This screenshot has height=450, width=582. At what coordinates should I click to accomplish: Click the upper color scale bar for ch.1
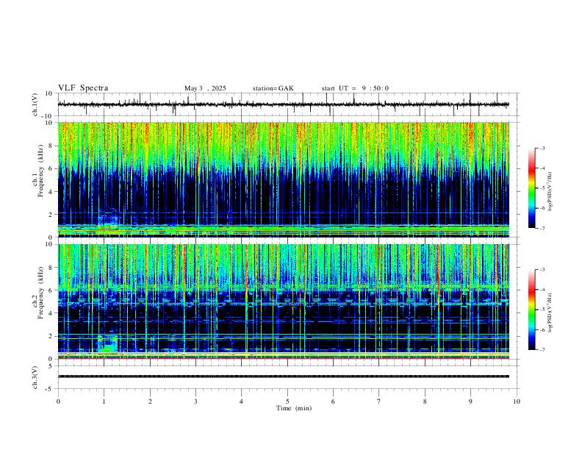[532, 188]
